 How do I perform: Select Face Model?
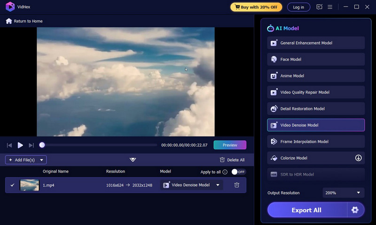click(x=316, y=60)
